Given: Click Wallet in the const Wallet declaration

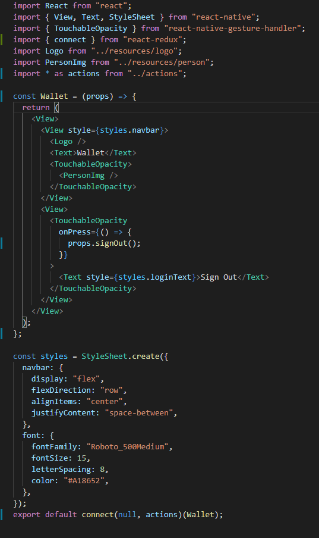Looking at the screenshot, I should pyautogui.click(x=54, y=96).
